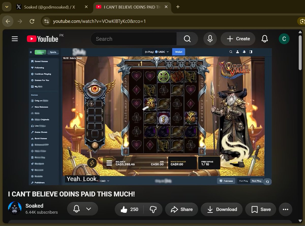Click the Sports tab in casino sidebar

pyautogui.click(x=53, y=52)
